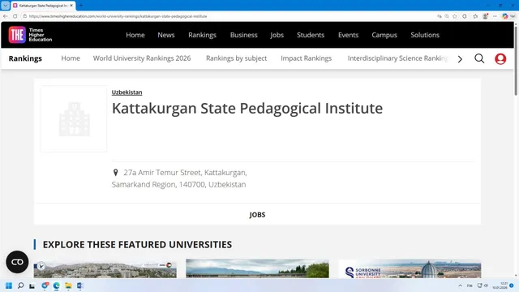Add page to favorites star icon
The height and width of the screenshot is (292, 519).
tap(455, 16)
